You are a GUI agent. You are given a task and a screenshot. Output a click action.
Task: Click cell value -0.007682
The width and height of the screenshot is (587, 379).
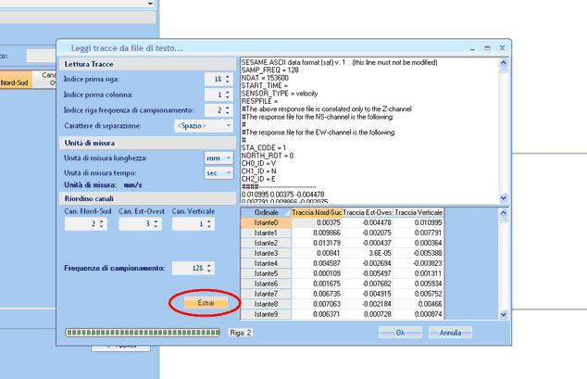[368, 284]
